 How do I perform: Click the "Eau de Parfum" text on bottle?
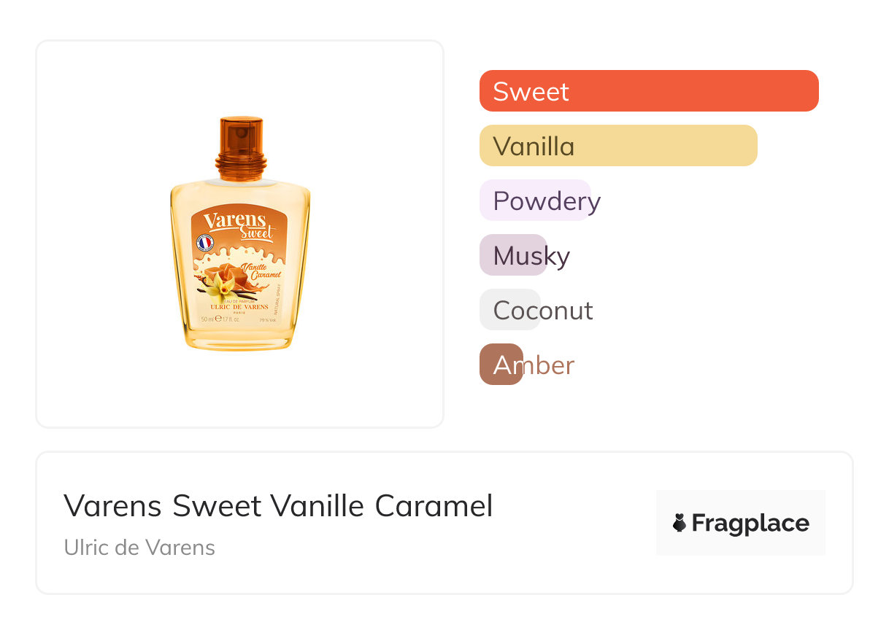(239, 300)
